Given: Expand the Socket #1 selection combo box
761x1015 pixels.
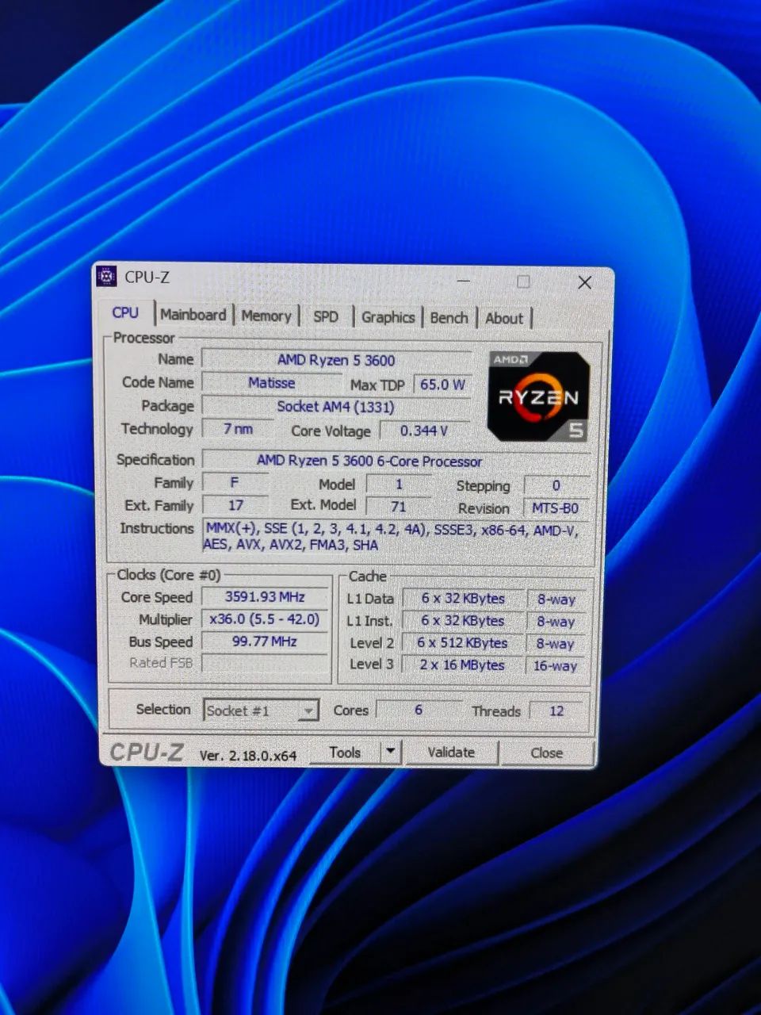Looking at the screenshot, I should tap(261, 710).
